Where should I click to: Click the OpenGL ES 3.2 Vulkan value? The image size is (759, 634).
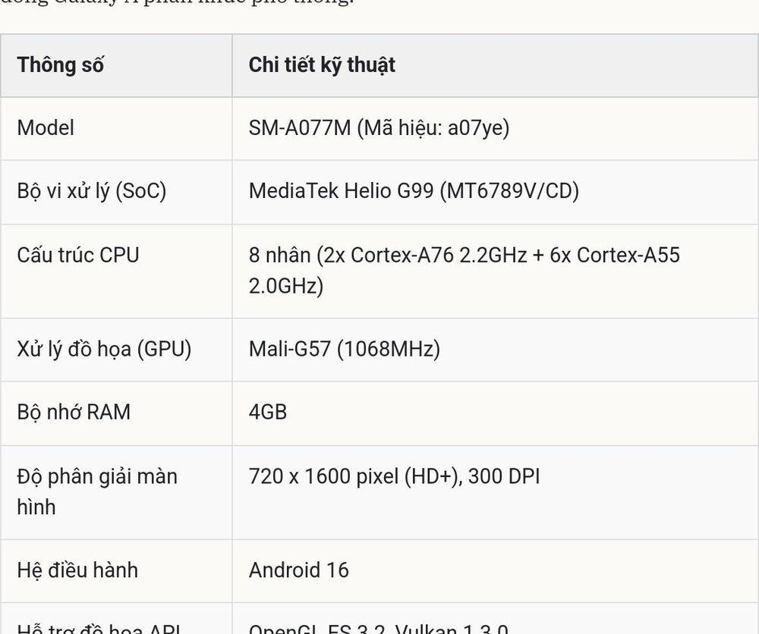point(379,629)
